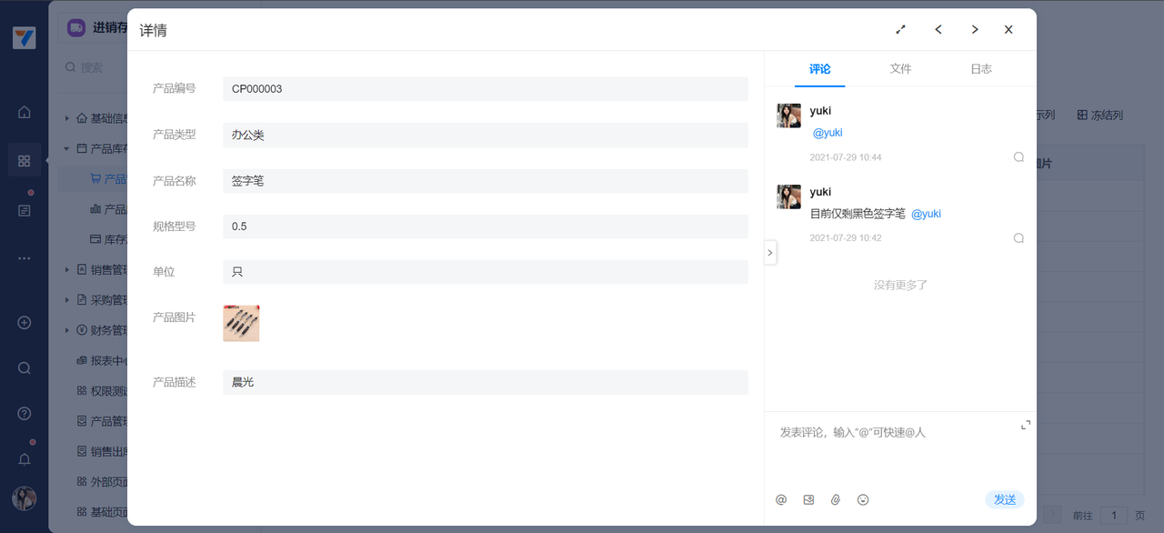
Task: Expand the comment input box icon
Action: pyautogui.click(x=1026, y=425)
